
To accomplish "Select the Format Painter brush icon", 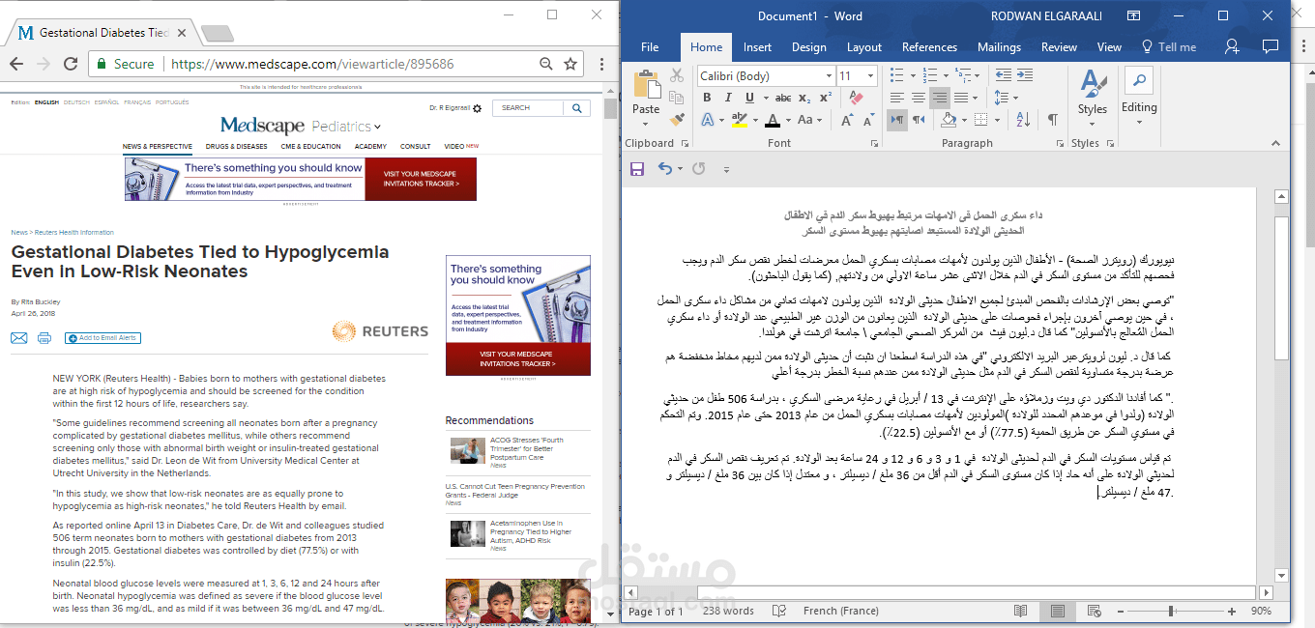I will 677,120.
